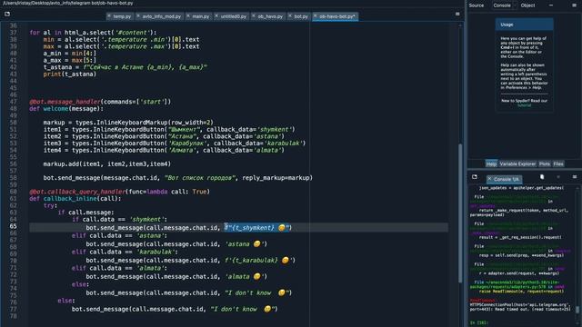Open the IPython console options hamburger menu

click(575, 177)
